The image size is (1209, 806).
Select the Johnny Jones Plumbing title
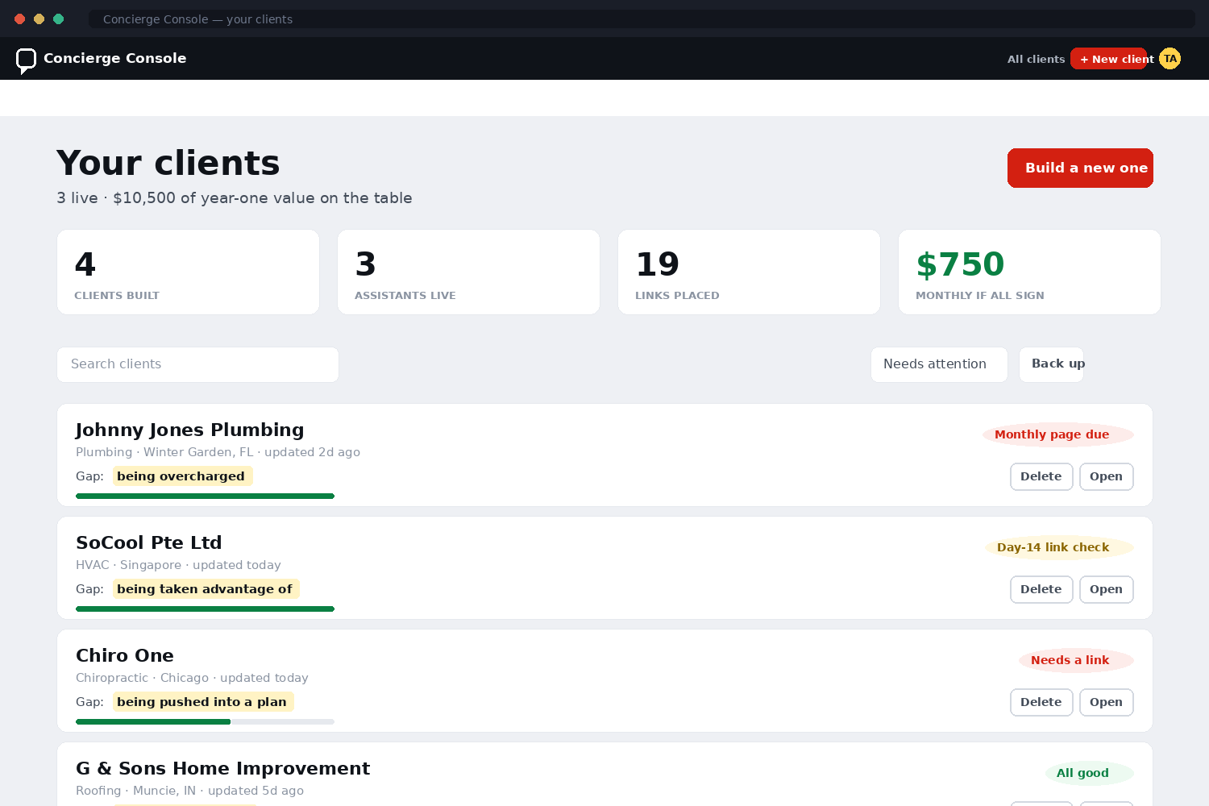190,430
